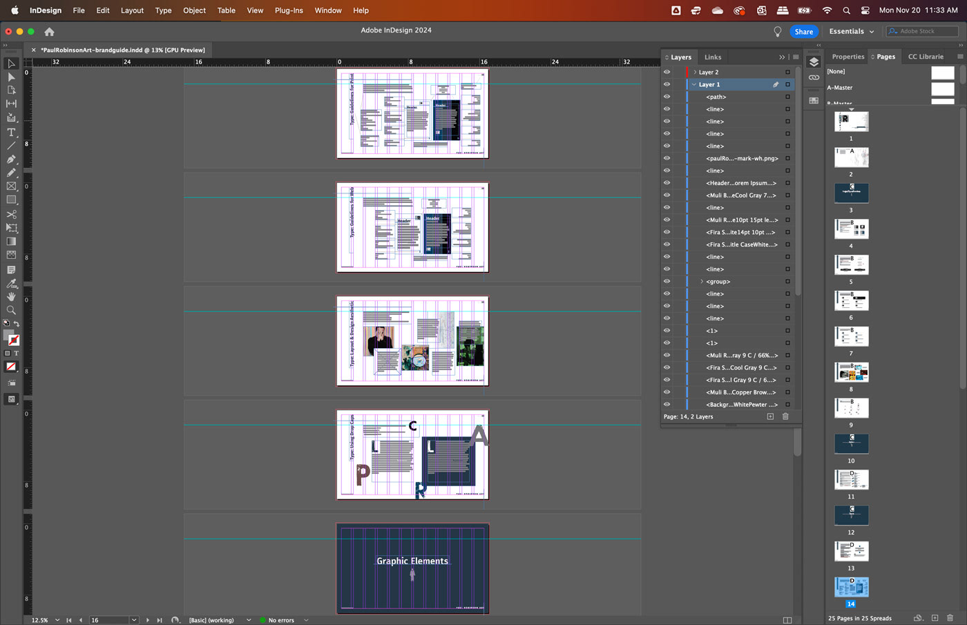Switch to the CC Libraries tab
The width and height of the screenshot is (967, 625).
tap(926, 57)
